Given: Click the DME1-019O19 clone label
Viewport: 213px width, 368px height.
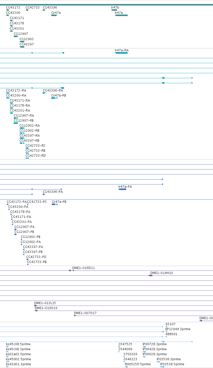Looking at the screenshot, I should [x=46, y=308].
